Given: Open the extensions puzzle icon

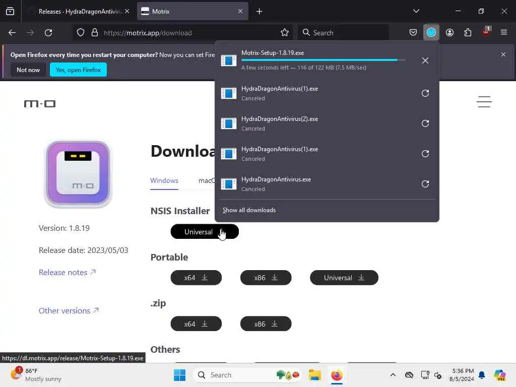Looking at the screenshot, I should (468, 33).
